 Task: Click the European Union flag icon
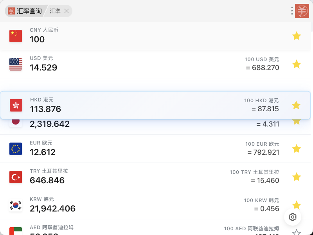[16, 149]
